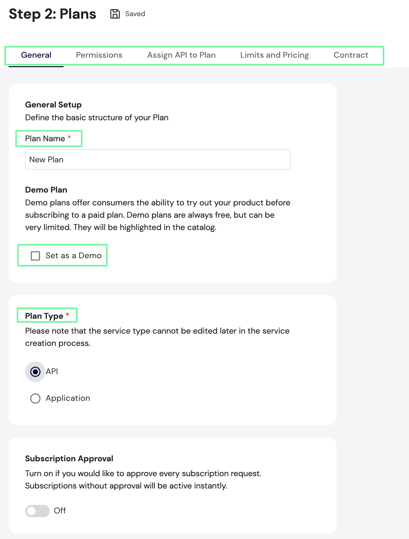The width and height of the screenshot is (409, 539).
Task: Click the Off label beside the toggle
Action: (60, 511)
